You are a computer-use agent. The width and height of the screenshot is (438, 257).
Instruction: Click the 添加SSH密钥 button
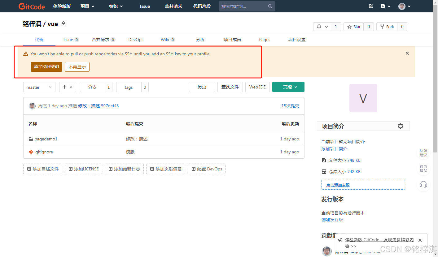tap(46, 67)
